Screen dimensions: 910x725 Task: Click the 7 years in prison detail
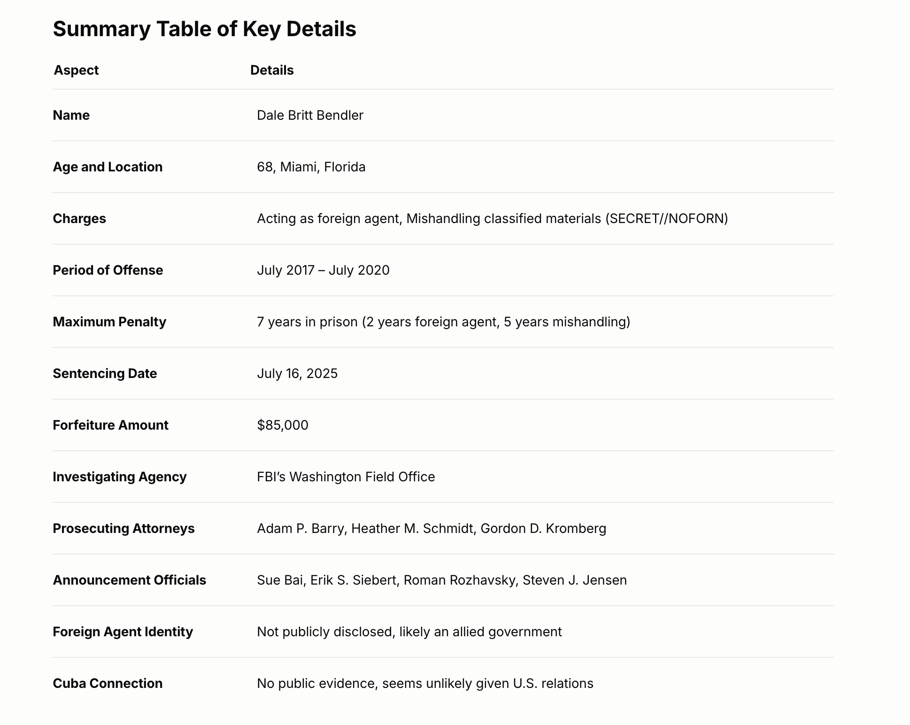(x=443, y=322)
